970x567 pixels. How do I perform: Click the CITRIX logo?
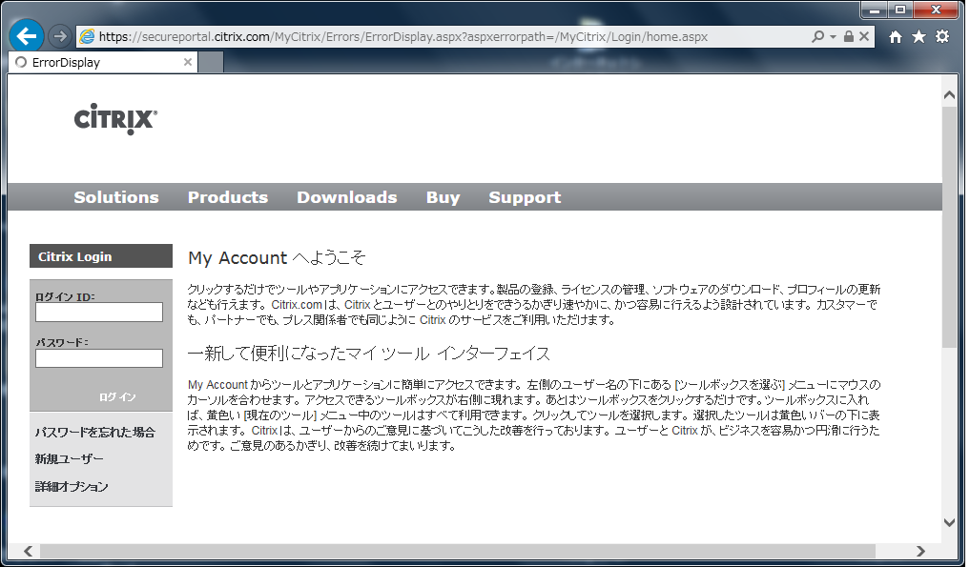(x=115, y=118)
